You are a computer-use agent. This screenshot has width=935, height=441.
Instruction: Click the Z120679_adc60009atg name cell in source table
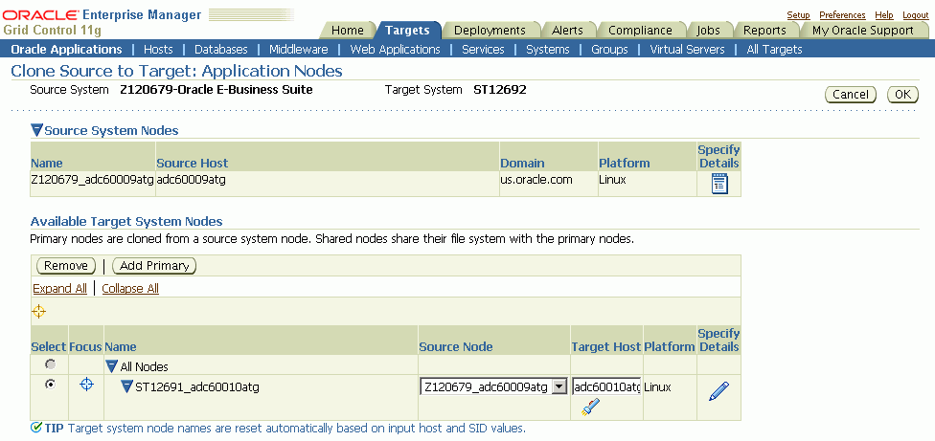tap(92, 179)
